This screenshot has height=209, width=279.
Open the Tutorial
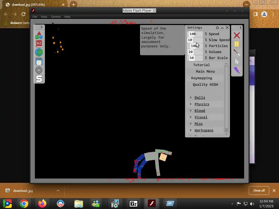tap(202, 65)
